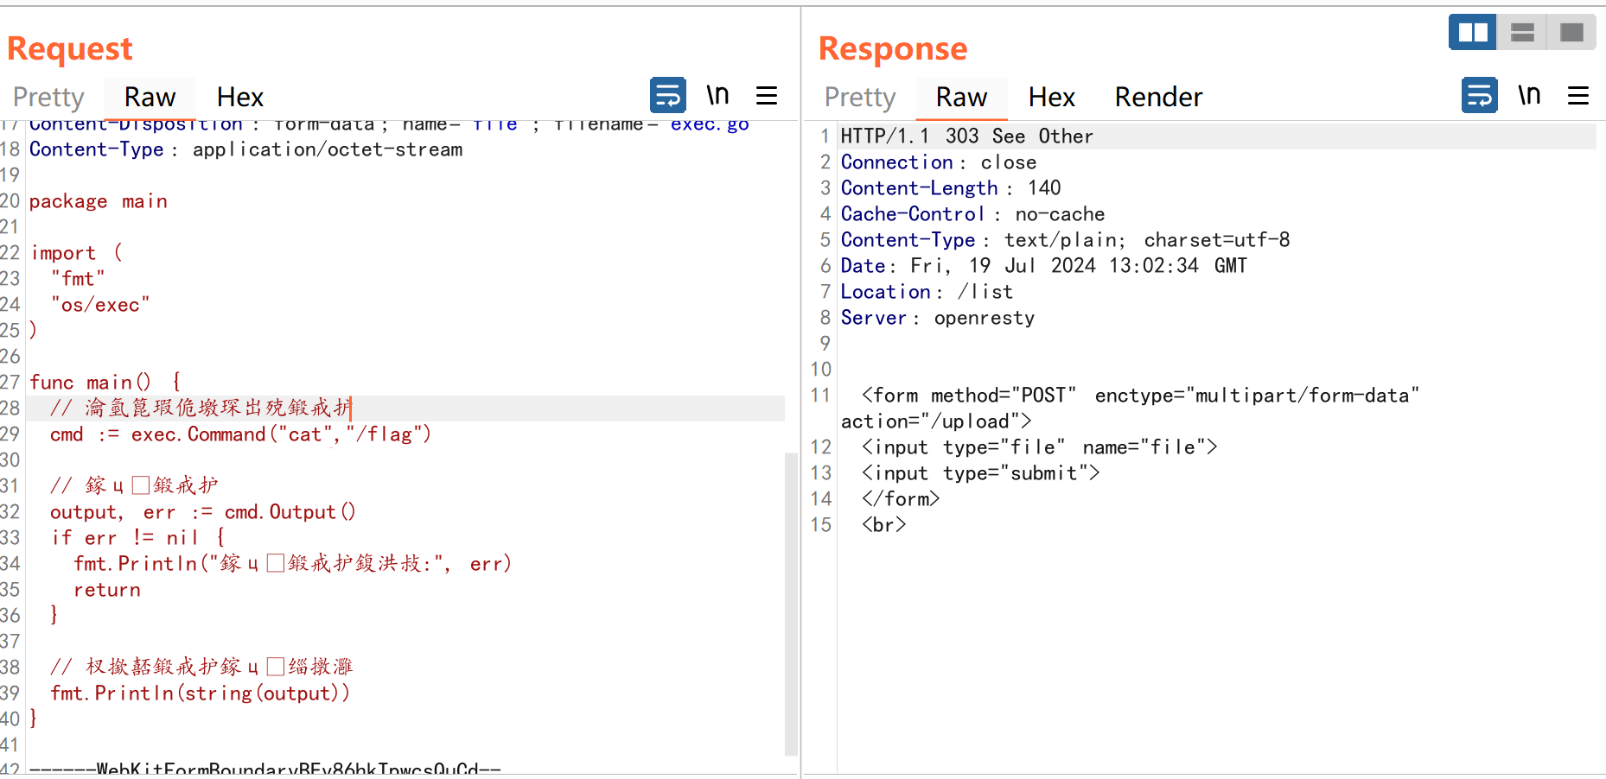Toggle word wrap icon in Response panel
1606x779 pixels.
(1479, 95)
